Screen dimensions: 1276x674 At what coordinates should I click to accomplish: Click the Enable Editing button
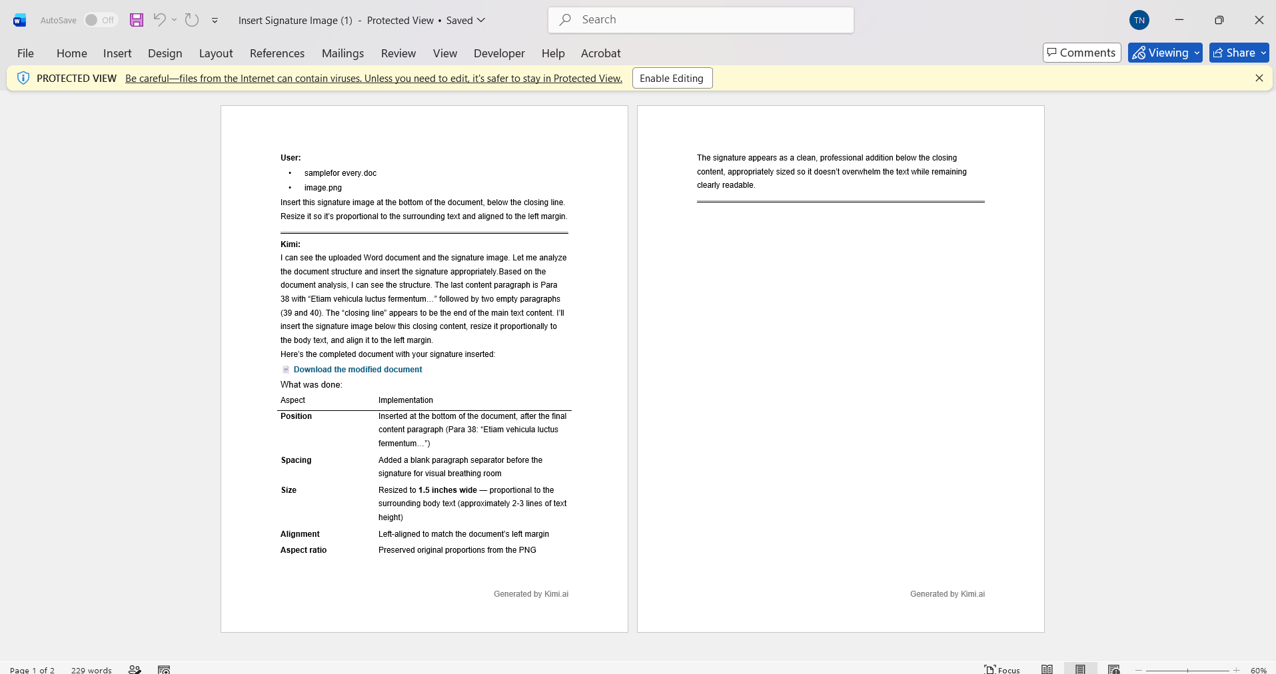click(672, 78)
